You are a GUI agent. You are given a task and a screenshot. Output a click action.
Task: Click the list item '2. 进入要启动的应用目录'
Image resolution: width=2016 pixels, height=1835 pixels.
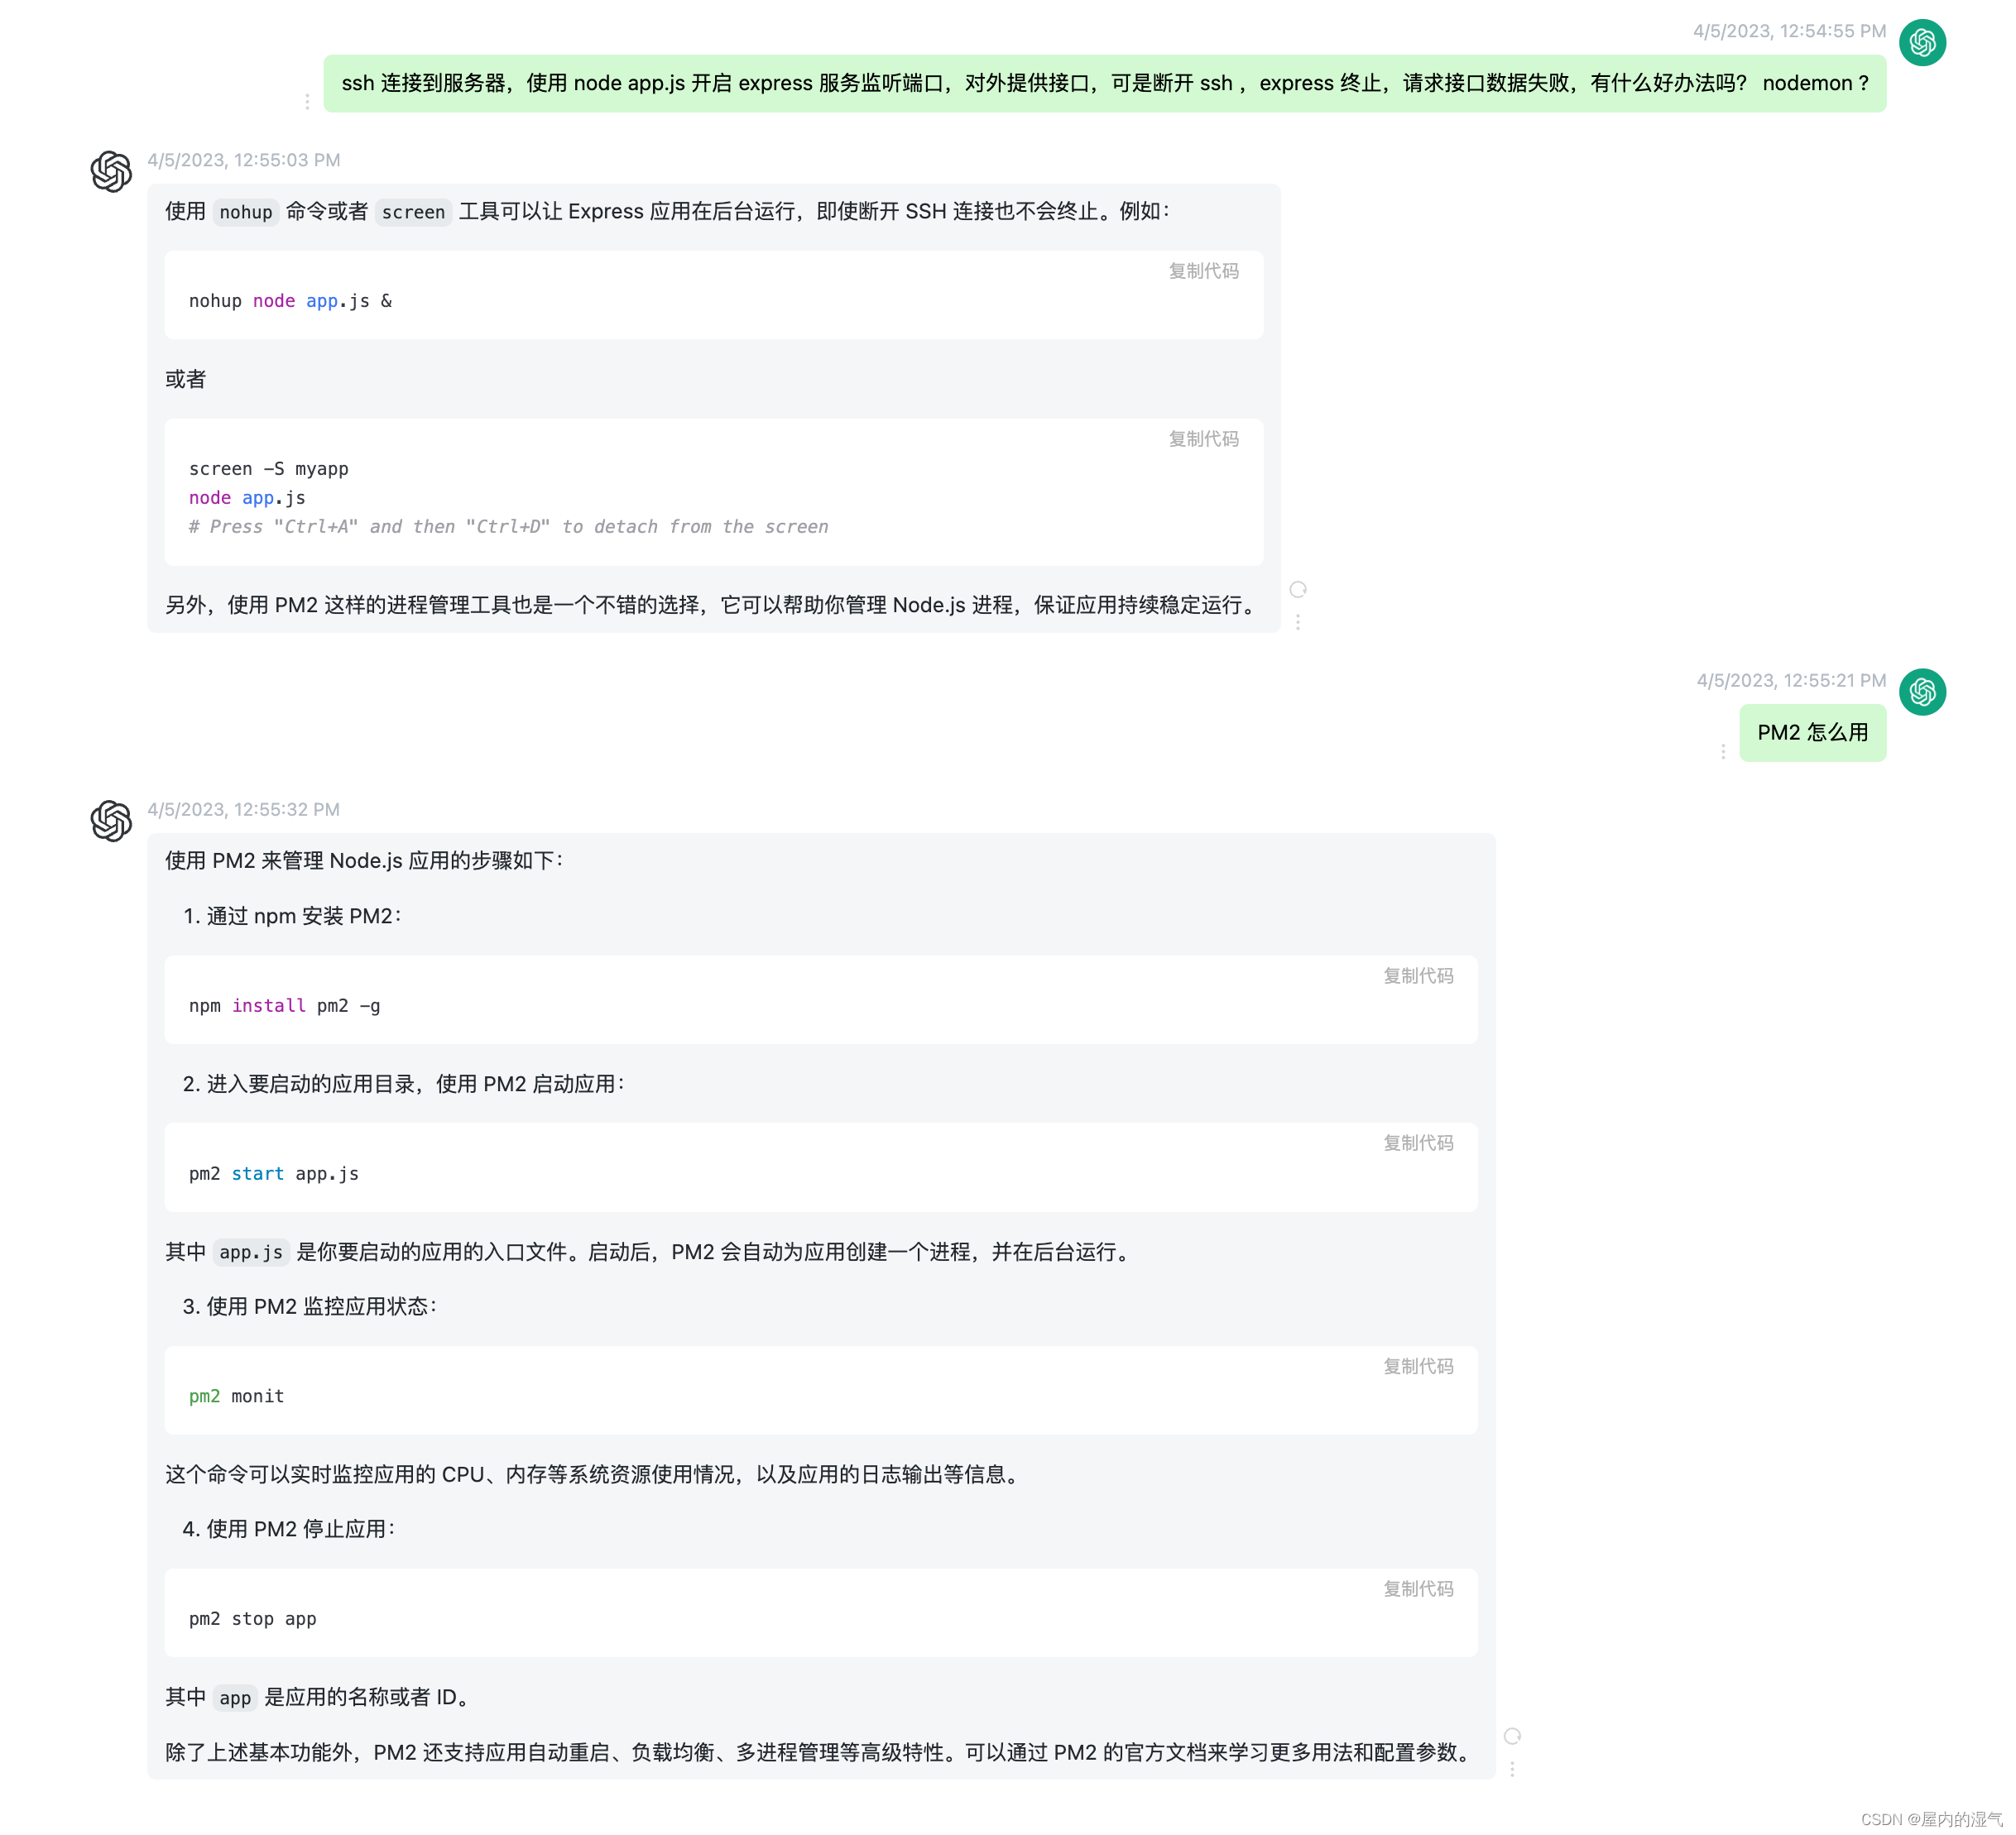point(404,1085)
